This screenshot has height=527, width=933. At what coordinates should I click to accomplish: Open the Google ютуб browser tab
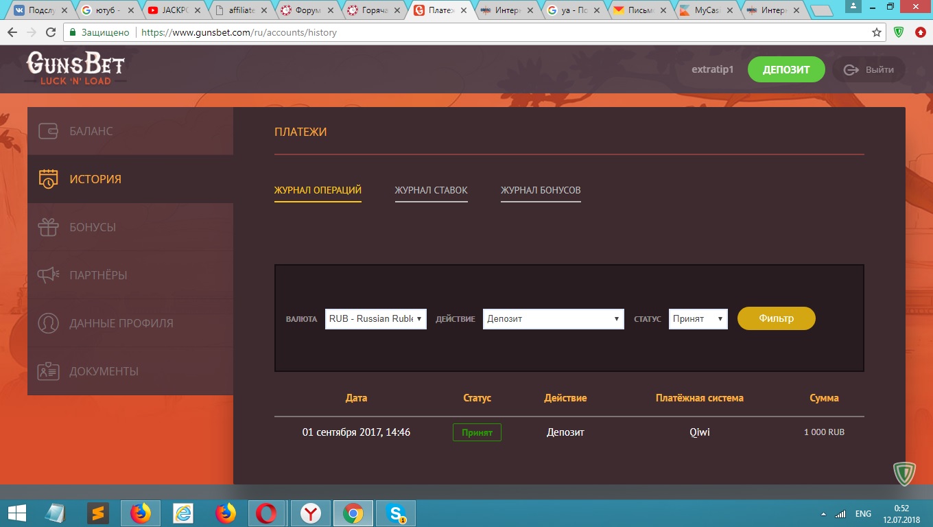pyautogui.click(x=108, y=11)
